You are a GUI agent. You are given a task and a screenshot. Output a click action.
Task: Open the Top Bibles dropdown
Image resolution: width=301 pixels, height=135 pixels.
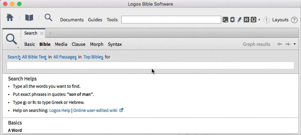click(x=93, y=57)
